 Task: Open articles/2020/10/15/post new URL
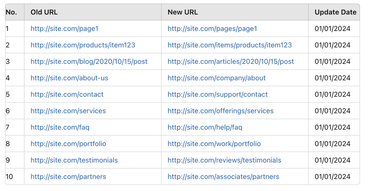coord(231,61)
